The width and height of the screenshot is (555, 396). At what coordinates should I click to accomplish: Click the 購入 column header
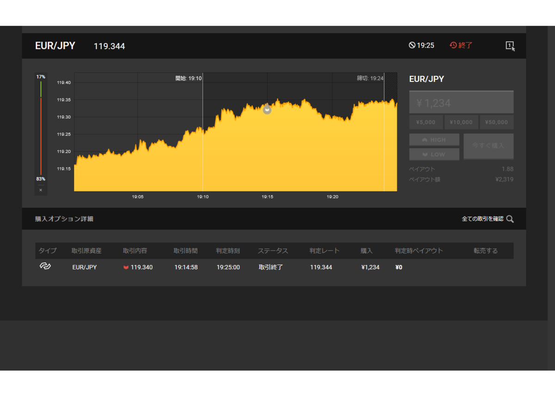367,251
